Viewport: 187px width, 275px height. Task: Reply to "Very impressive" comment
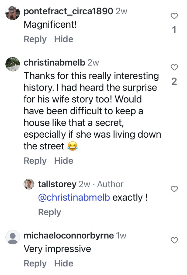click(x=35, y=263)
